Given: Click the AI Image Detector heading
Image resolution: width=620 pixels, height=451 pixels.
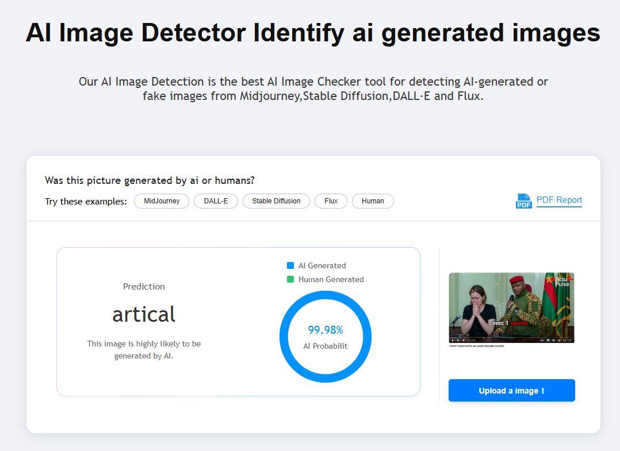Looking at the screenshot, I should 313,32.
